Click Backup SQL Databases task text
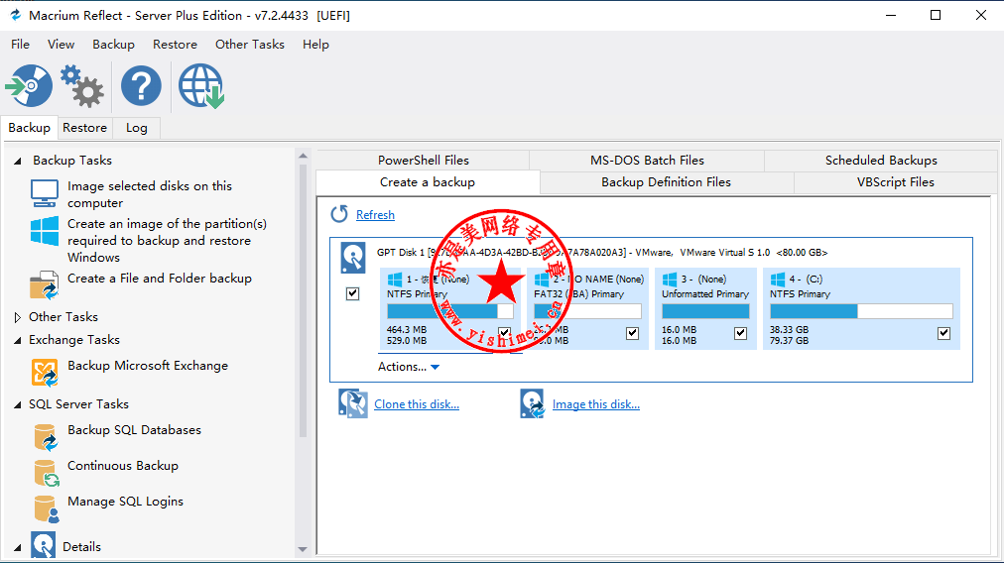The image size is (1004, 563). tap(135, 430)
